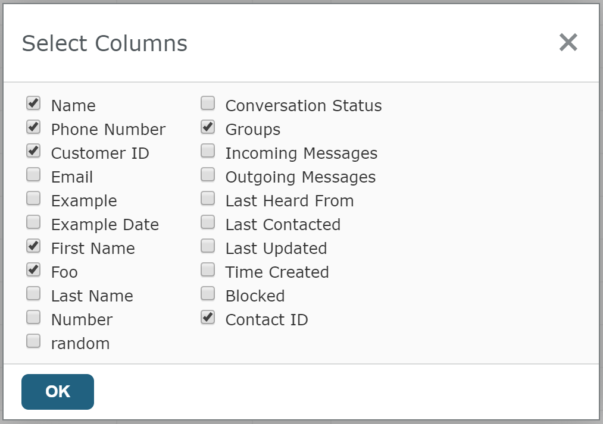This screenshot has width=603, height=424.
Task: Uncheck the Groups checkbox
Action: click(208, 127)
